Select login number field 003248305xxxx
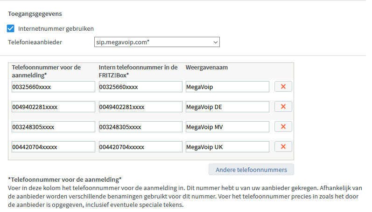 coord(54,127)
